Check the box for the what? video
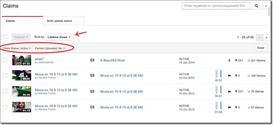This screenshot has width=273, height=125. (x=5, y=60)
